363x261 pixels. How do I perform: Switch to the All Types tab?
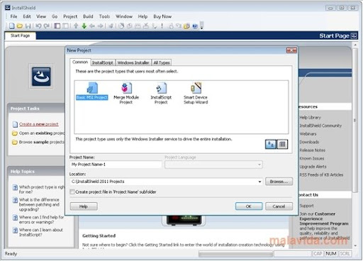coord(162,62)
